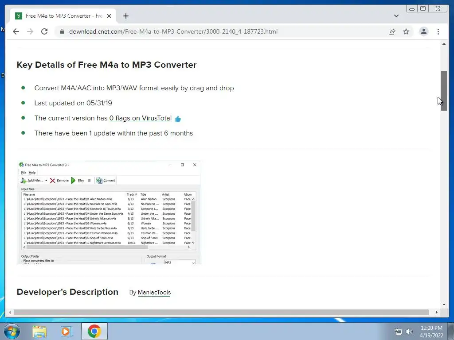Open the Chrome three-dot menu
454x340 pixels.
438,31
